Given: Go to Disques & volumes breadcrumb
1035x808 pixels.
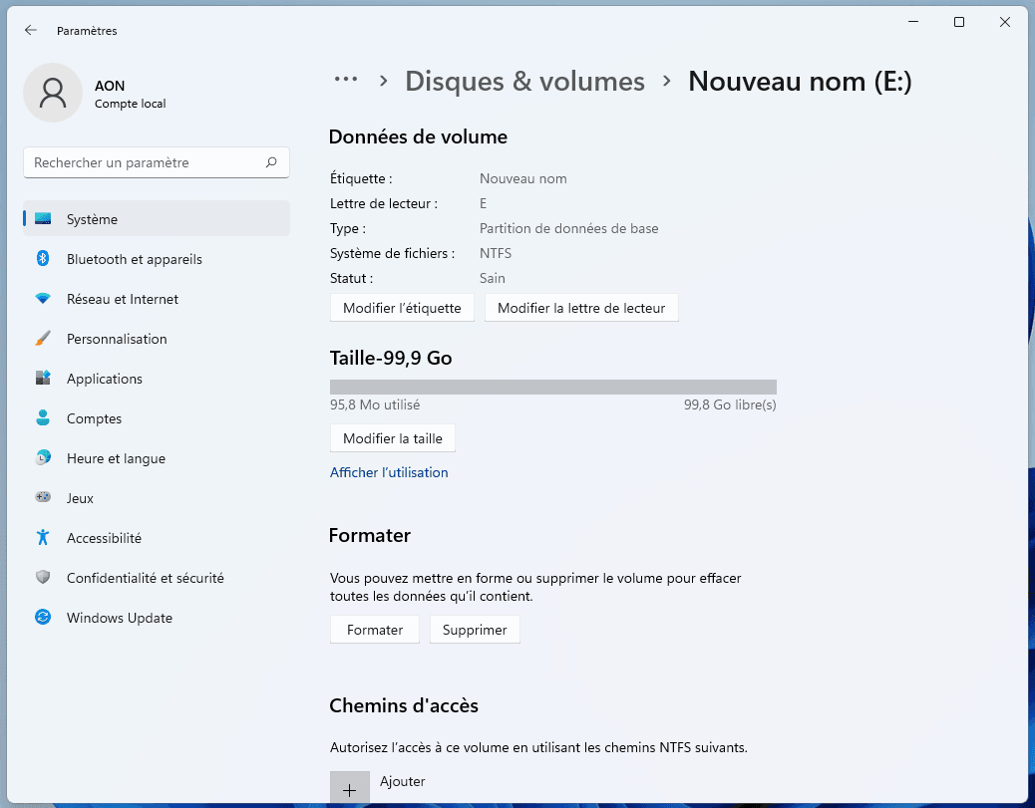Looking at the screenshot, I should coord(524,81).
